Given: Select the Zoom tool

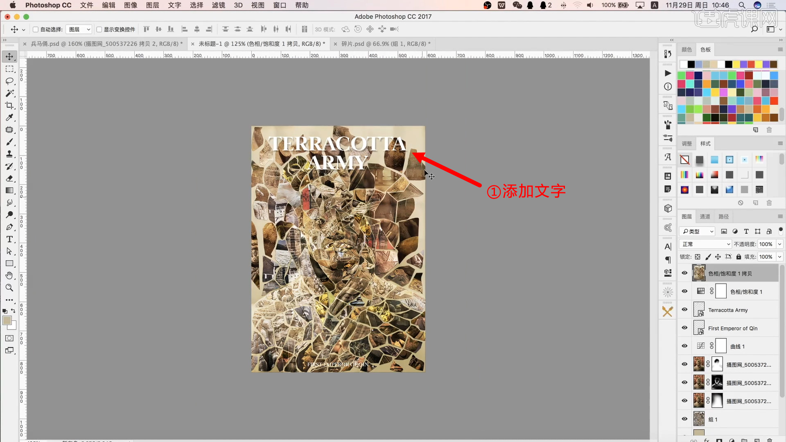Looking at the screenshot, I should [x=9, y=288].
